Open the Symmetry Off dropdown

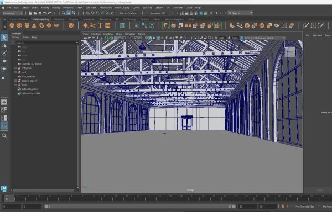(x=157, y=13)
